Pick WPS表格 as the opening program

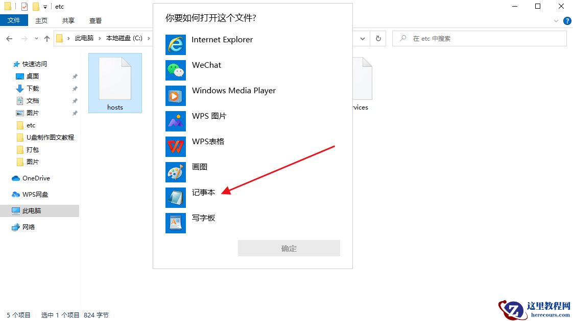click(209, 141)
